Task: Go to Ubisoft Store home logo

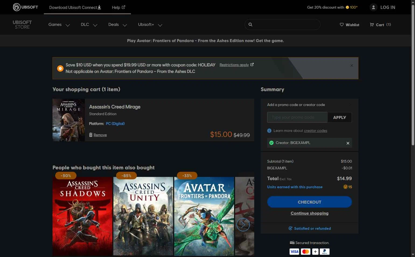Action: (x=22, y=25)
